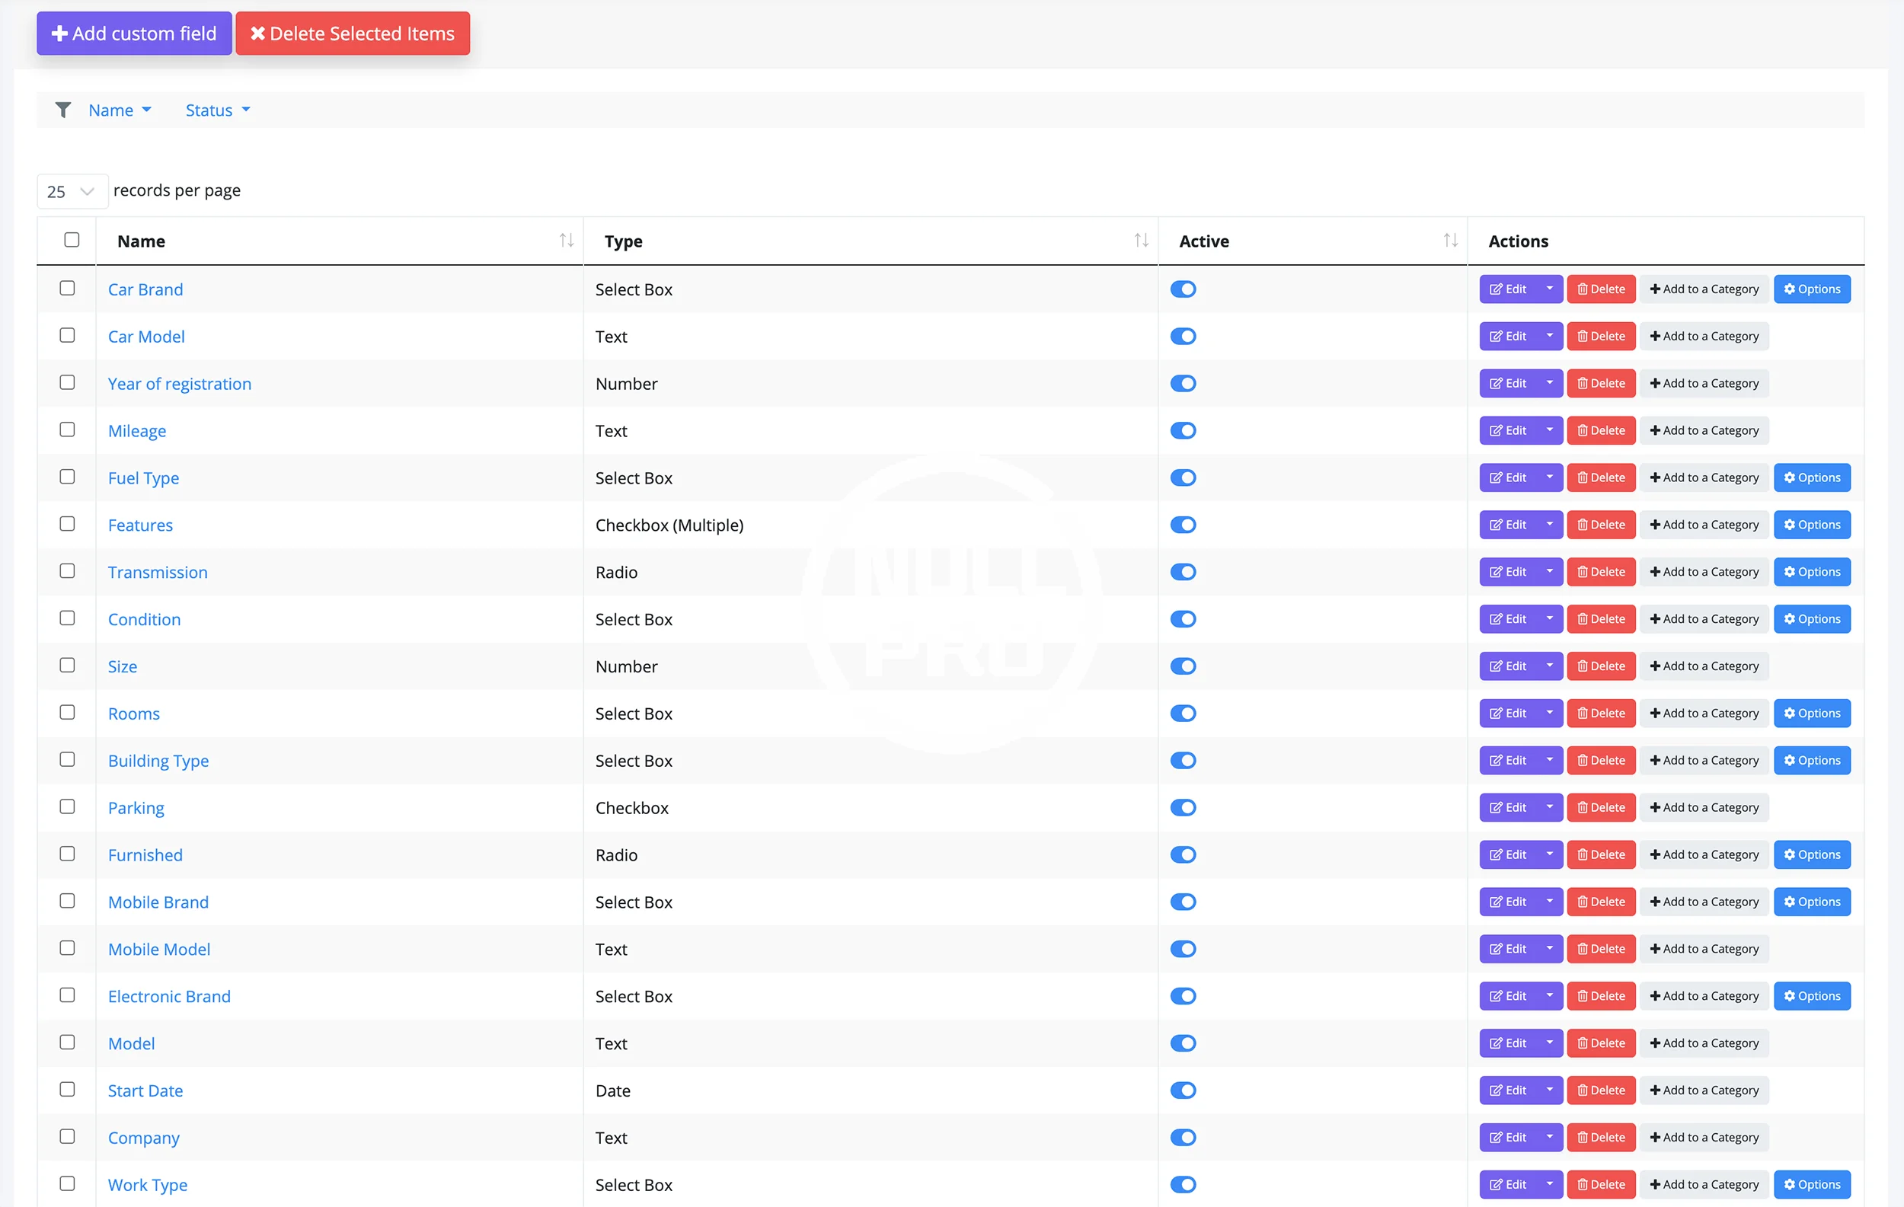Tick the select-all header checkbox
The width and height of the screenshot is (1904, 1207).
[72, 240]
